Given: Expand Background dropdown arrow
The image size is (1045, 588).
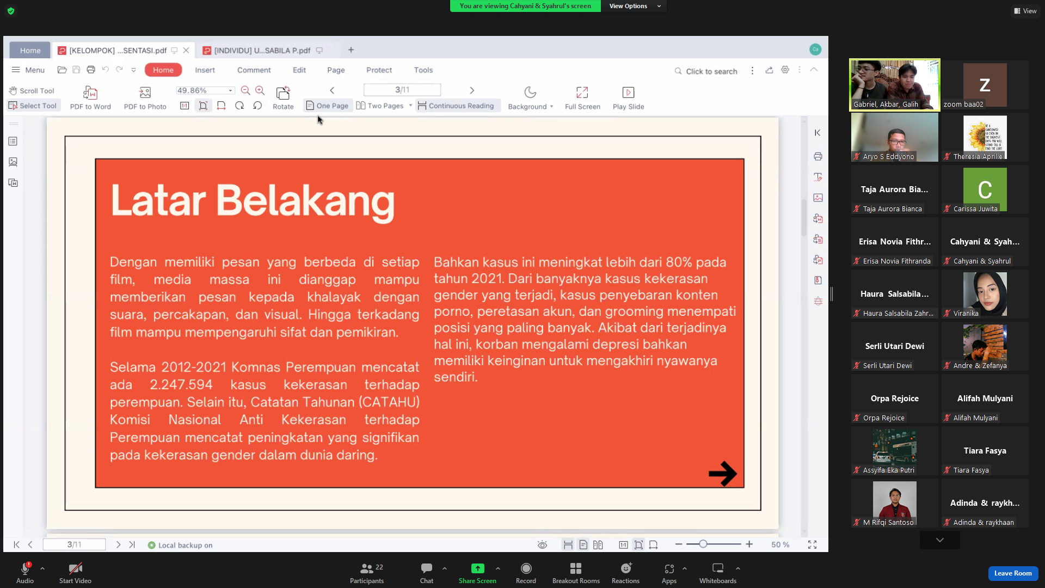Looking at the screenshot, I should pyautogui.click(x=551, y=107).
